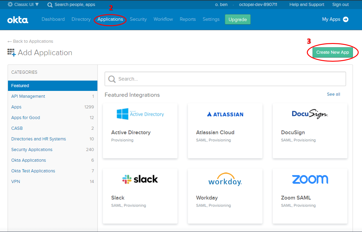Viewport: 362px width, 232px height.
Task: Click the Back to Applications link
Action: [x=30, y=41]
